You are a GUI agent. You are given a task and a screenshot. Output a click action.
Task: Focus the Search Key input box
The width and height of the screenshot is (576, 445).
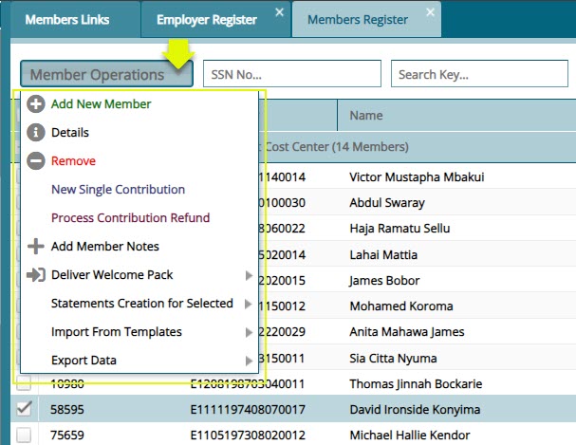pos(481,74)
